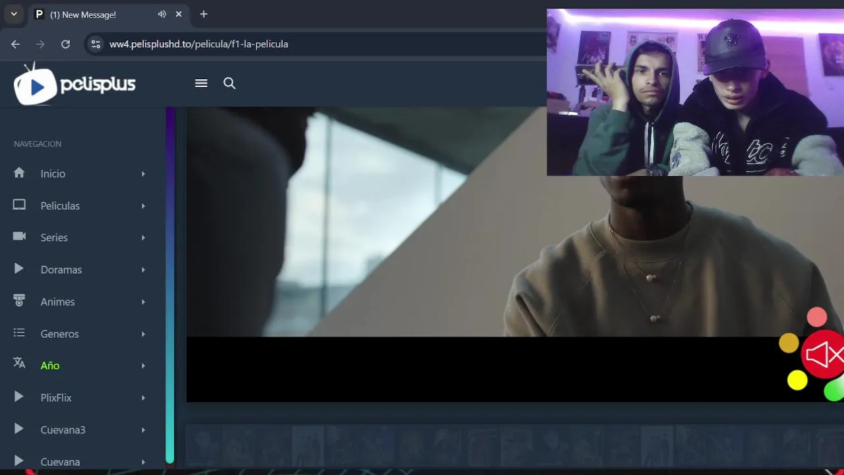Image resolution: width=844 pixels, height=475 pixels.
Task: Close the New Message tab
Action: (x=178, y=14)
